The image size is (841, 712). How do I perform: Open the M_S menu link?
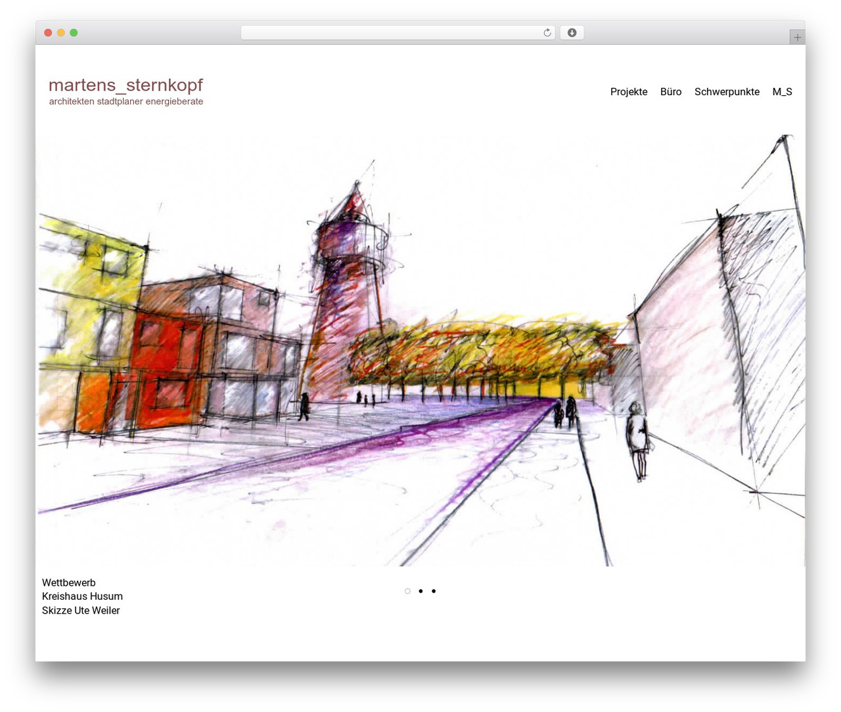[x=782, y=92]
